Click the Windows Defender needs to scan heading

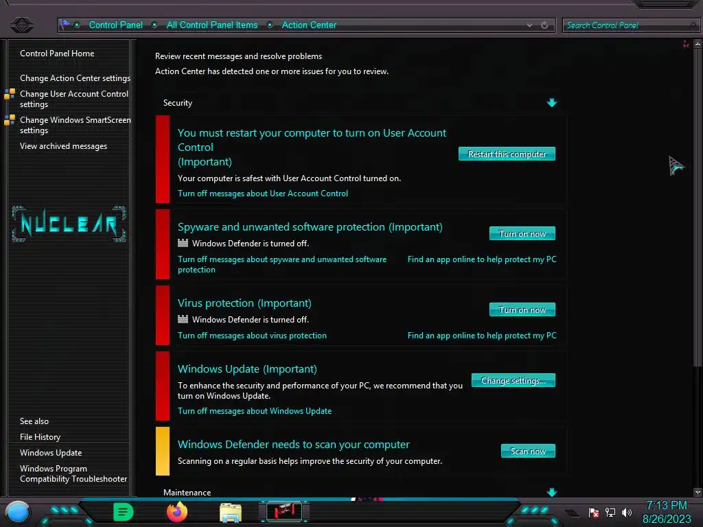pos(294,444)
